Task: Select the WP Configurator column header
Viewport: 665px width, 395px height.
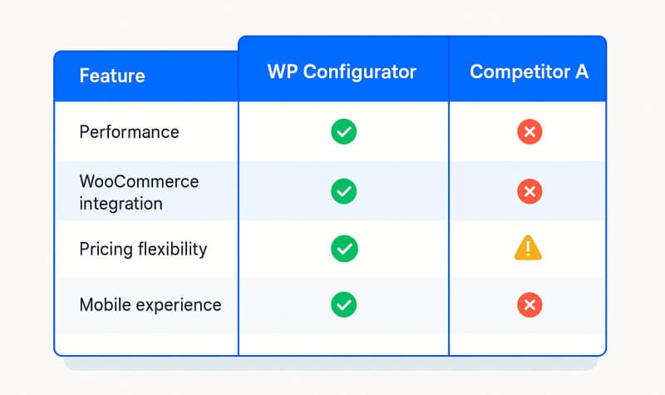Action: click(342, 72)
